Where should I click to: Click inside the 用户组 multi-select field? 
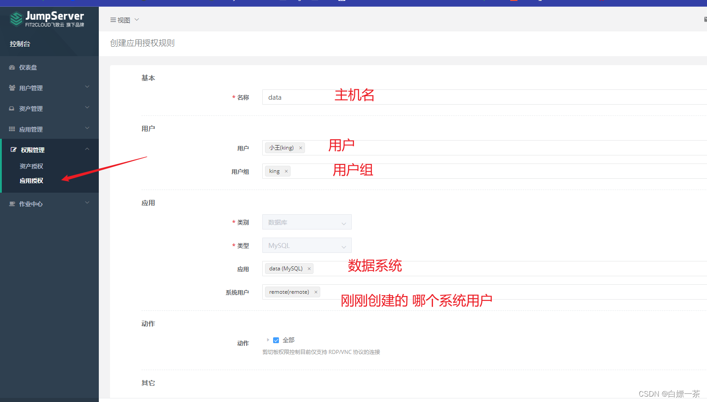click(x=485, y=171)
